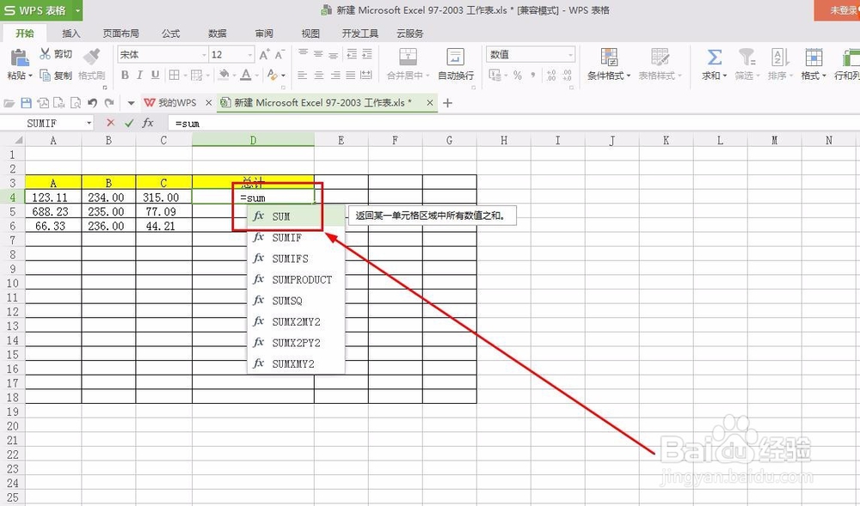Open the font size dropdown showing 12
Image resolution: width=860 pixels, height=506 pixels.
pos(250,55)
